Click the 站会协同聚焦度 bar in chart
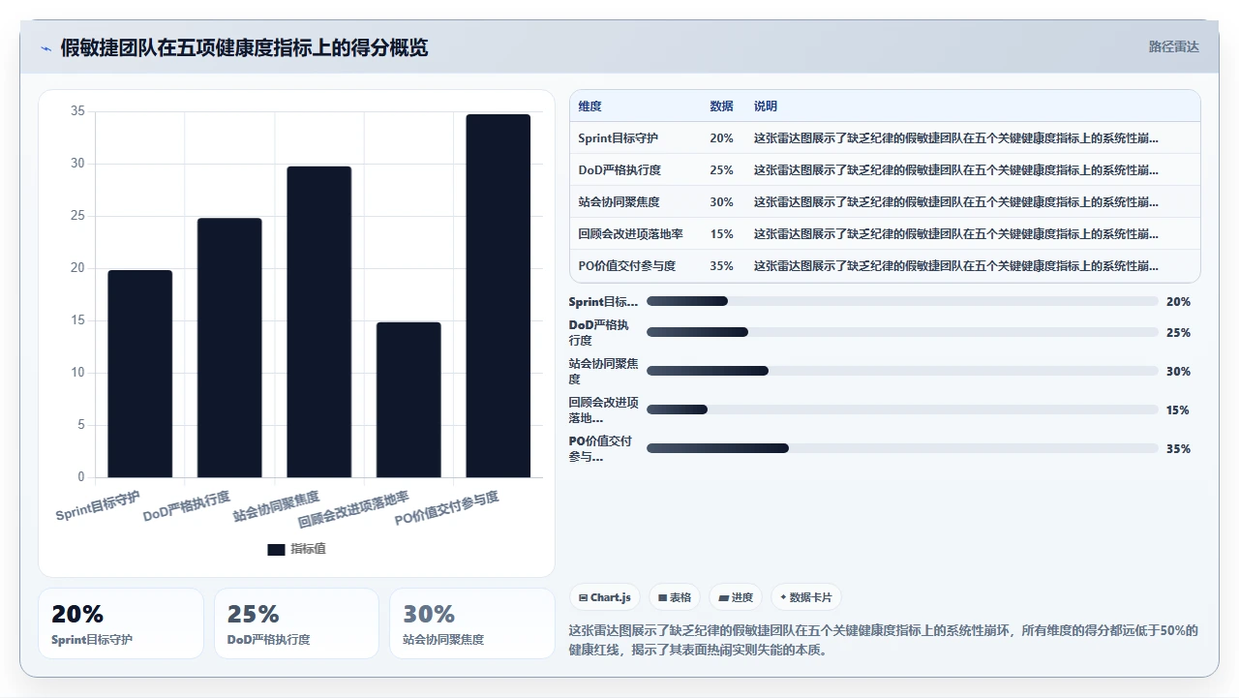 (319, 321)
